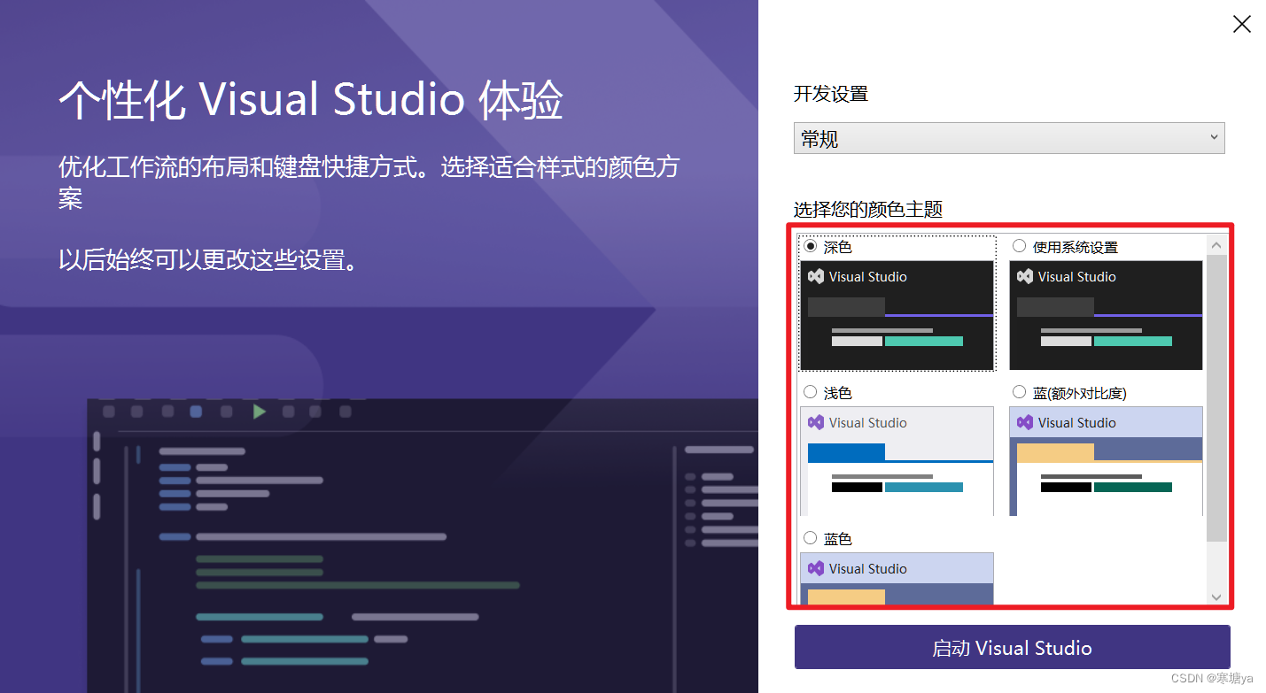Image resolution: width=1266 pixels, height=693 pixels.
Task: Click the dark theme preview thumbnail
Action: 897,314
